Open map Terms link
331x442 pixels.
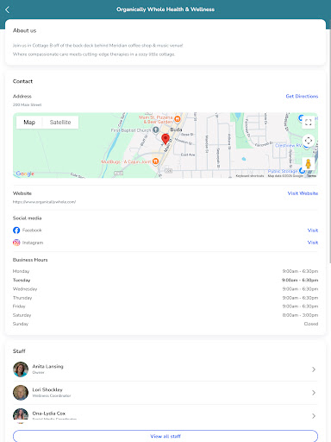311,176
